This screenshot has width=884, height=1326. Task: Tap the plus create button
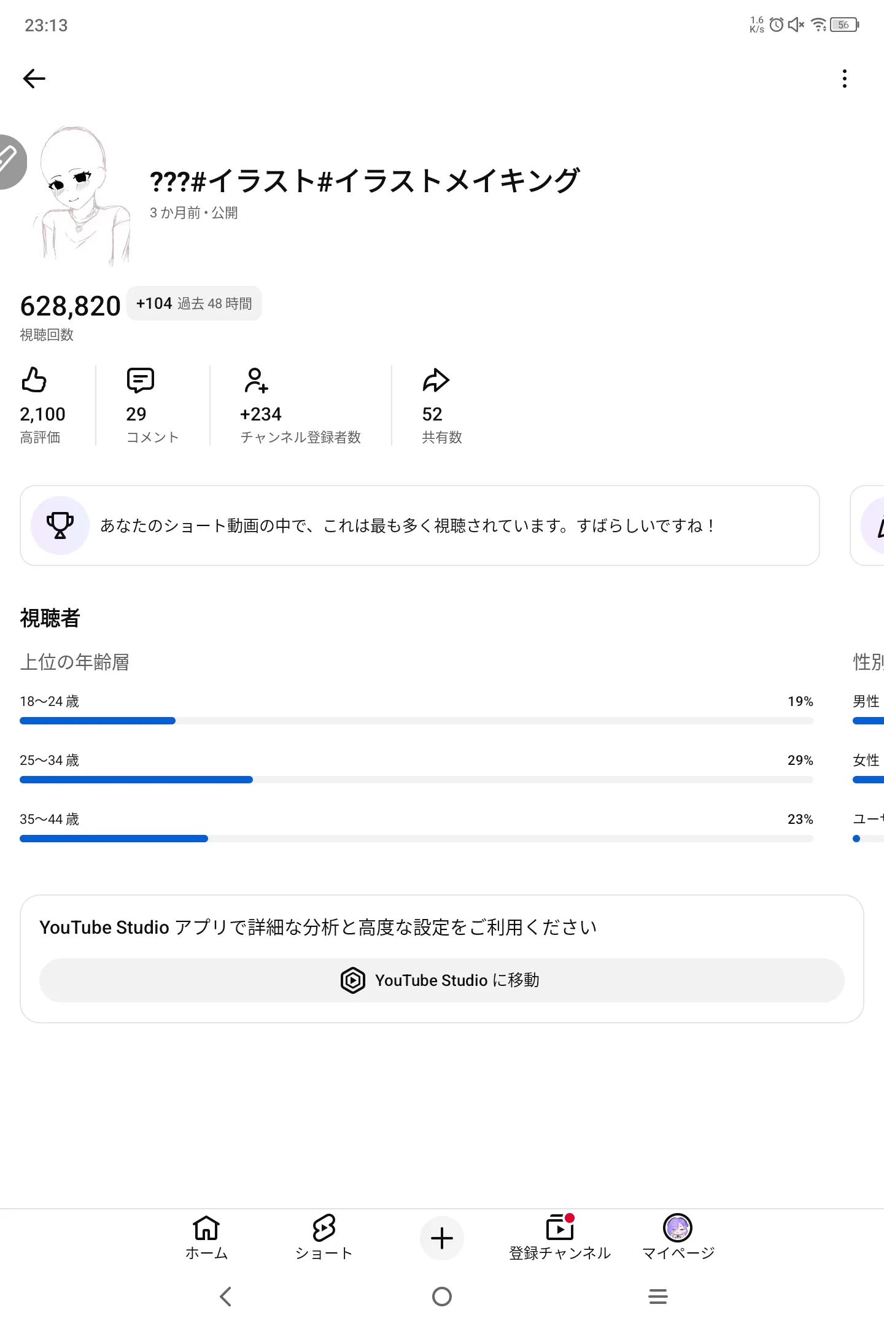pyautogui.click(x=442, y=1238)
